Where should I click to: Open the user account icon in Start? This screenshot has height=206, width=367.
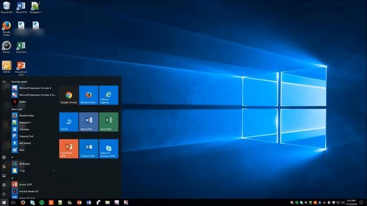4,157
